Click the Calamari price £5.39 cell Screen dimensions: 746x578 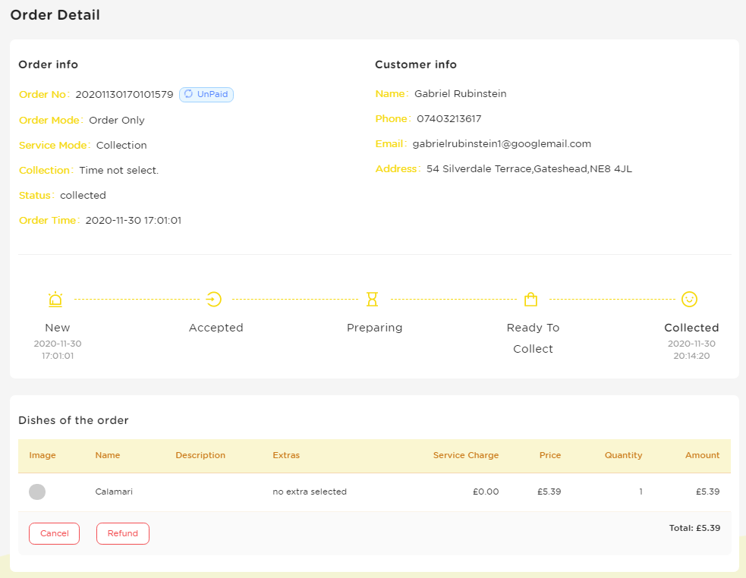[549, 492]
